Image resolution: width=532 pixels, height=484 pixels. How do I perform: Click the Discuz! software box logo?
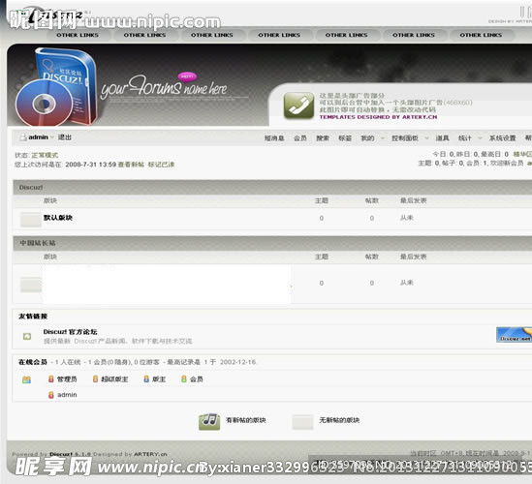click(57, 87)
